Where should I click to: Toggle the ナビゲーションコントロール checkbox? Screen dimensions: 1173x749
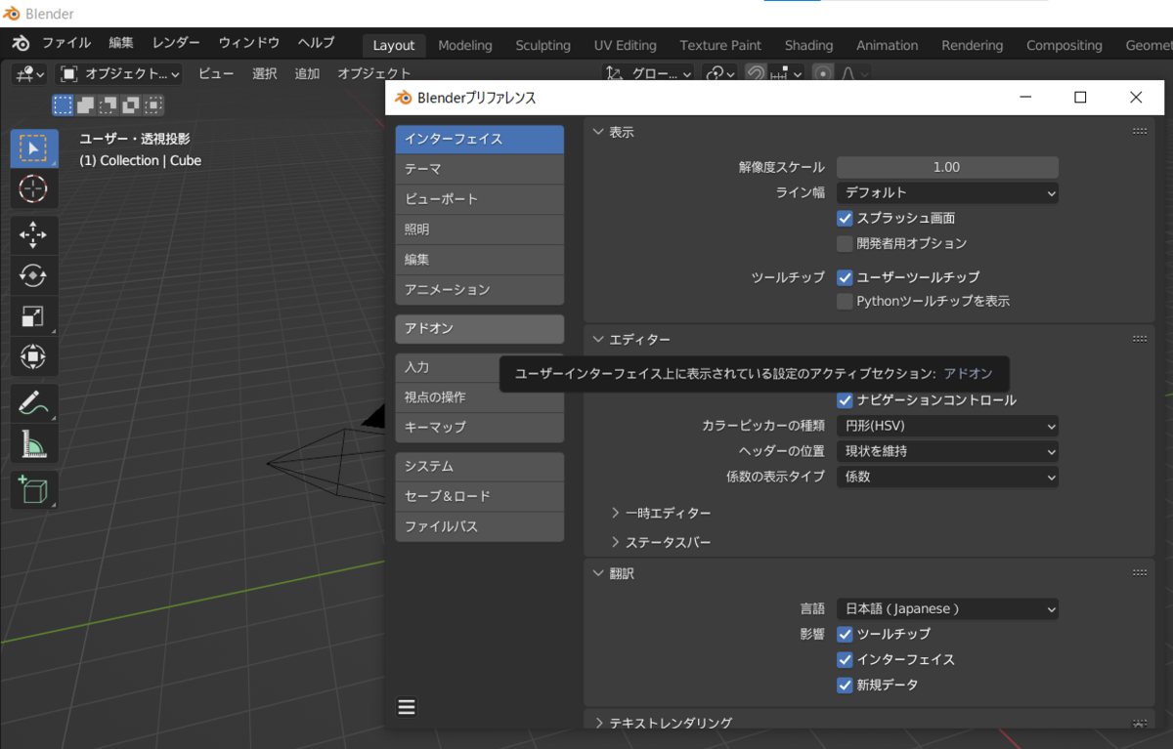[846, 400]
